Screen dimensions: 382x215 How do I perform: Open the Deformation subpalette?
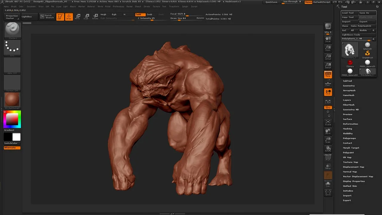(x=350, y=124)
